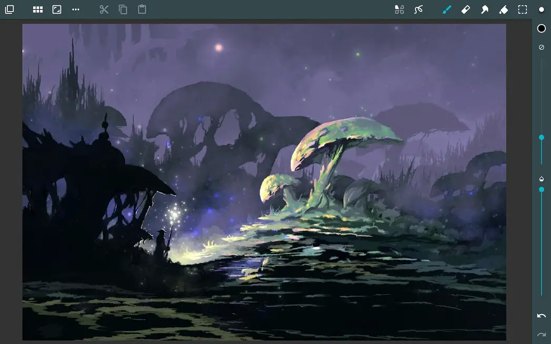Select the Eraser tool
Viewport: 551px width, 344px height.
465,9
